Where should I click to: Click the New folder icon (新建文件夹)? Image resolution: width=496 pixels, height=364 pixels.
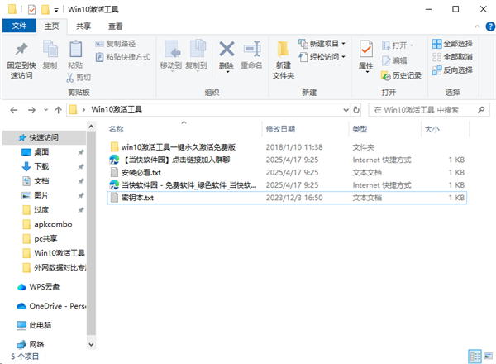pos(283,50)
